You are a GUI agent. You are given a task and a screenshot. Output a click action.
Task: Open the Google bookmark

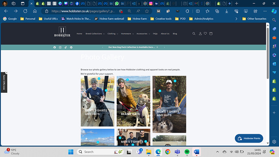(x=10, y=19)
